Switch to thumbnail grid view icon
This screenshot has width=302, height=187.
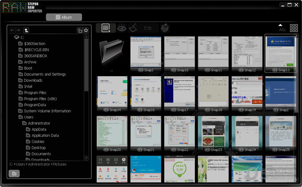(294, 28)
